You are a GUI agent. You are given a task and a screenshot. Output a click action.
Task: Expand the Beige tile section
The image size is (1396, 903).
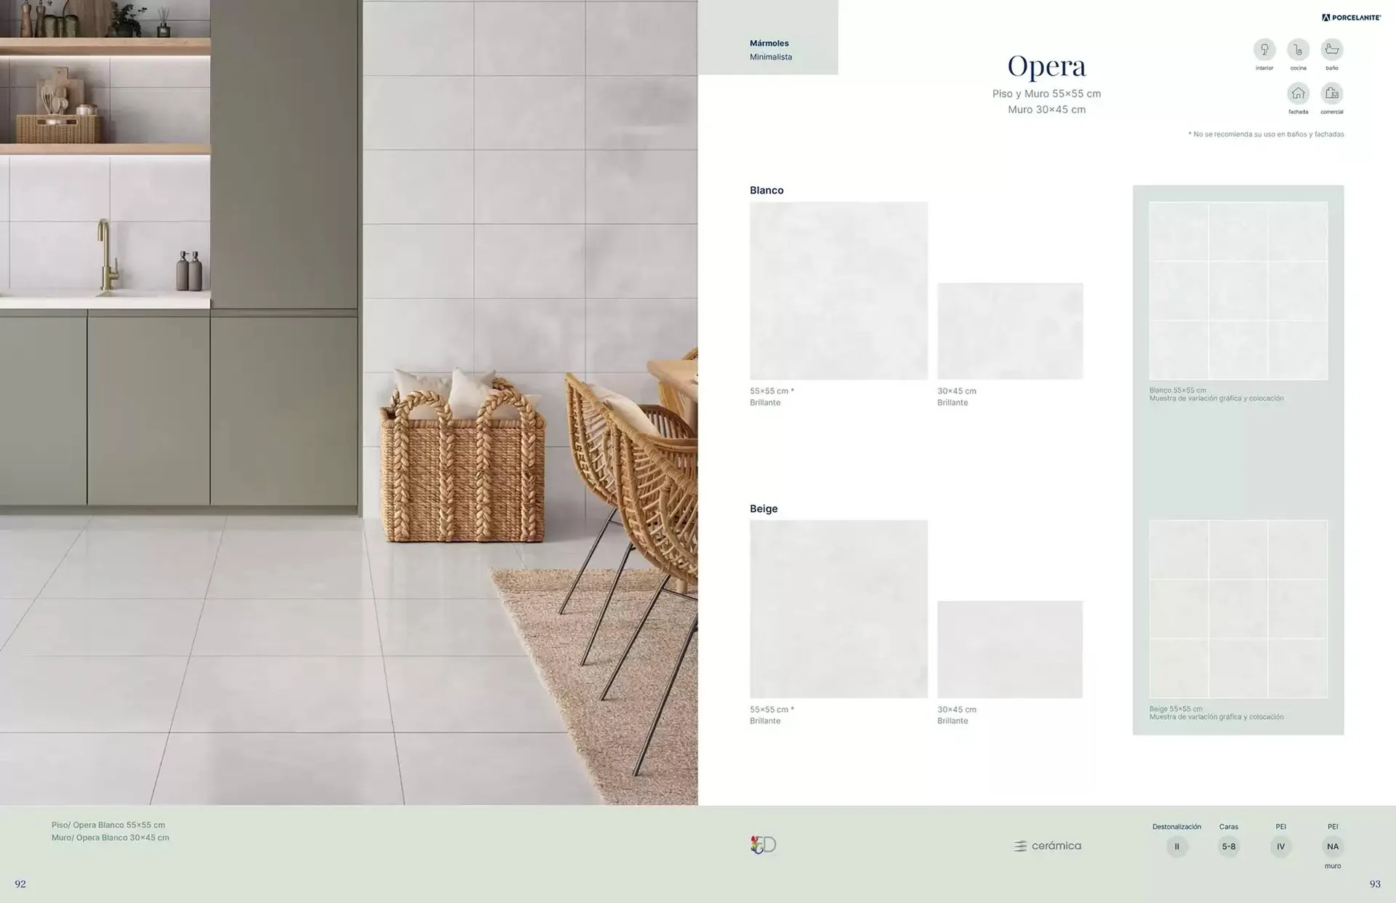coord(763,508)
